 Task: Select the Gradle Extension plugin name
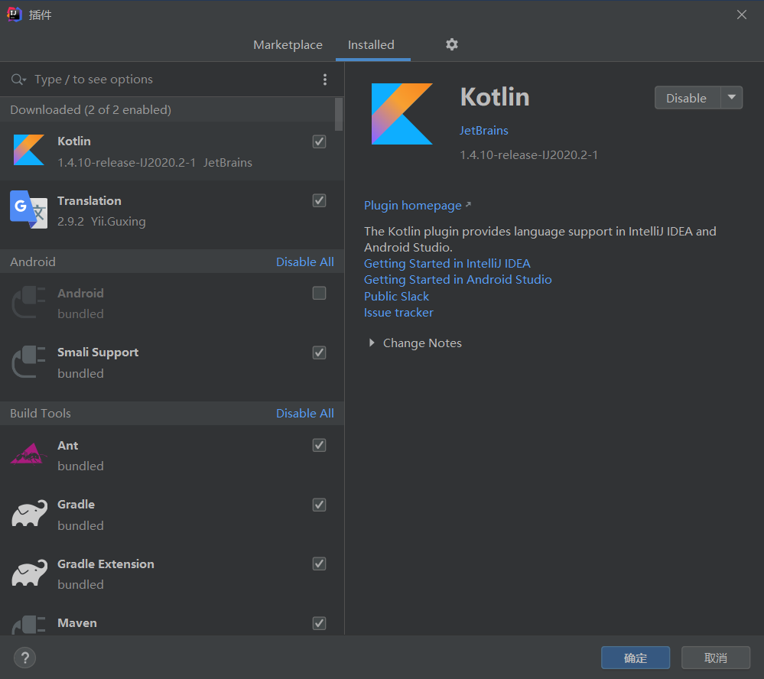pos(106,564)
